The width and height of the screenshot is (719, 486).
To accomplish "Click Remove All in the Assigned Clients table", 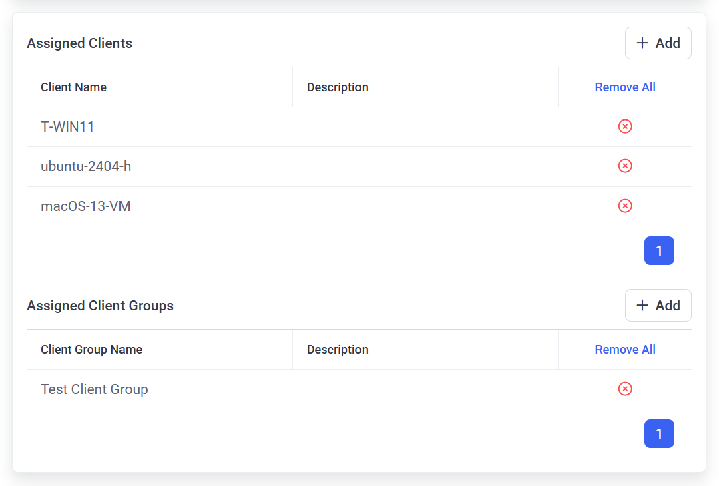I will pyautogui.click(x=625, y=87).
